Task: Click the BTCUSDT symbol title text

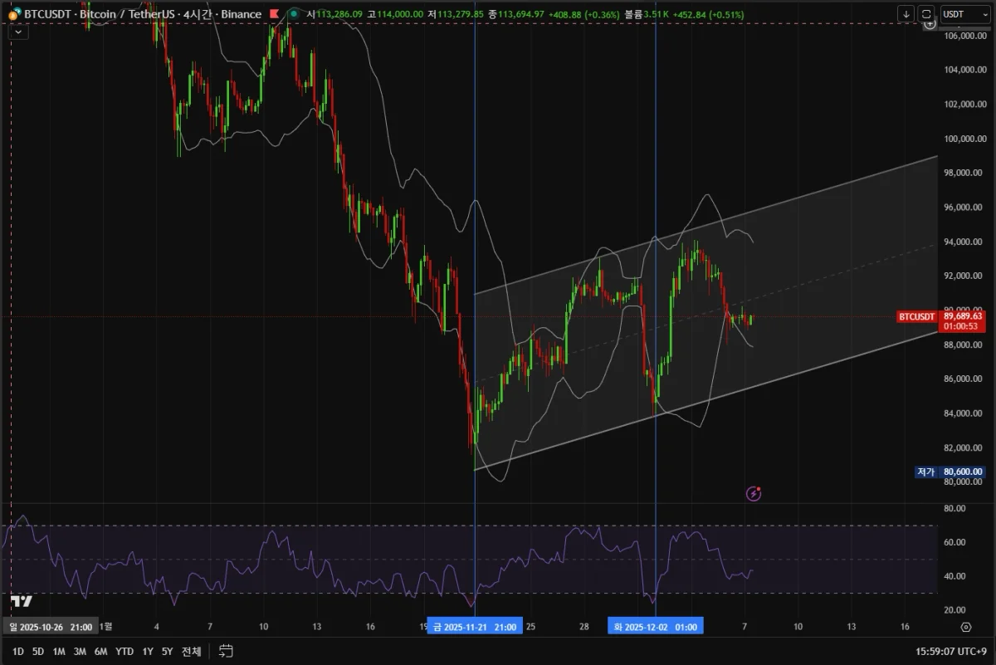Action: click(48, 14)
